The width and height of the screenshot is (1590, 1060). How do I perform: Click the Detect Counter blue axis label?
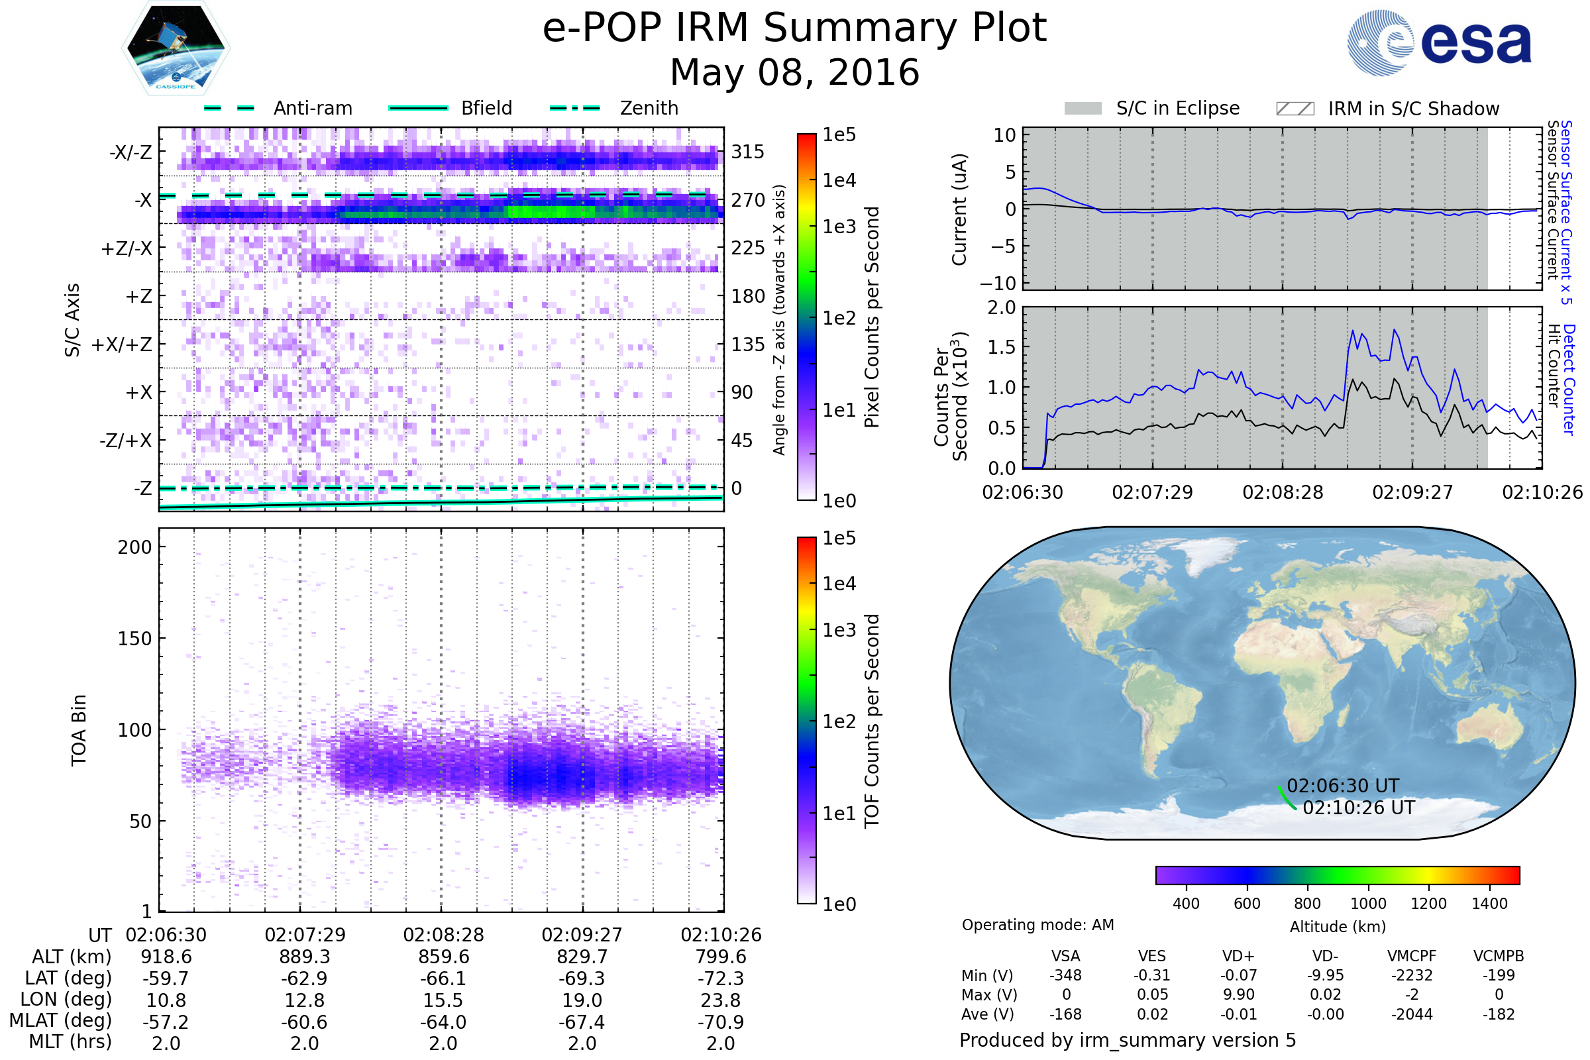pyautogui.click(x=1569, y=380)
